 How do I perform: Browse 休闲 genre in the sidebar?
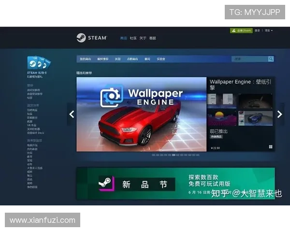pyautogui.click(x=29, y=153)
